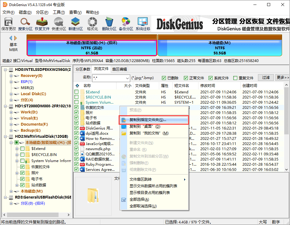
Task: Select the DiskGenius PDF file icon
Action: [x=82, y=128]
